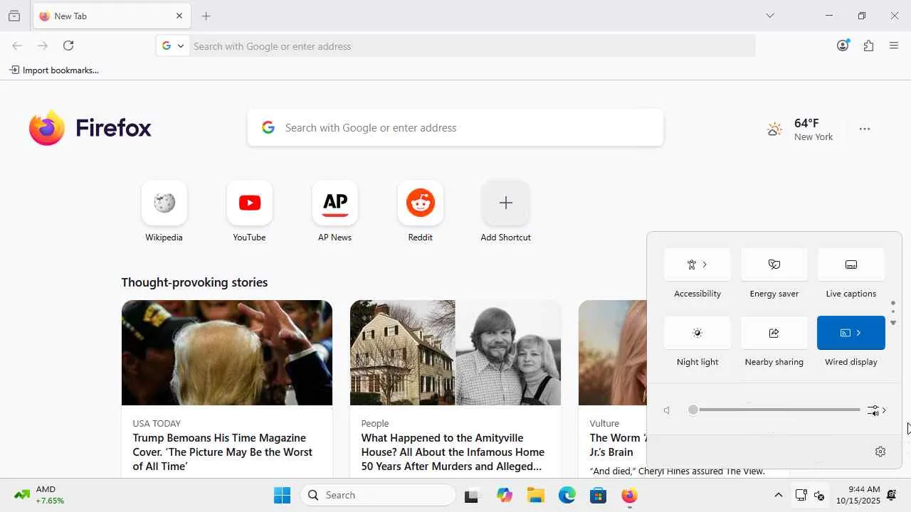Screen dimensions: 911x512
Task: Open notification bell icon
Action: coord(891,495)
